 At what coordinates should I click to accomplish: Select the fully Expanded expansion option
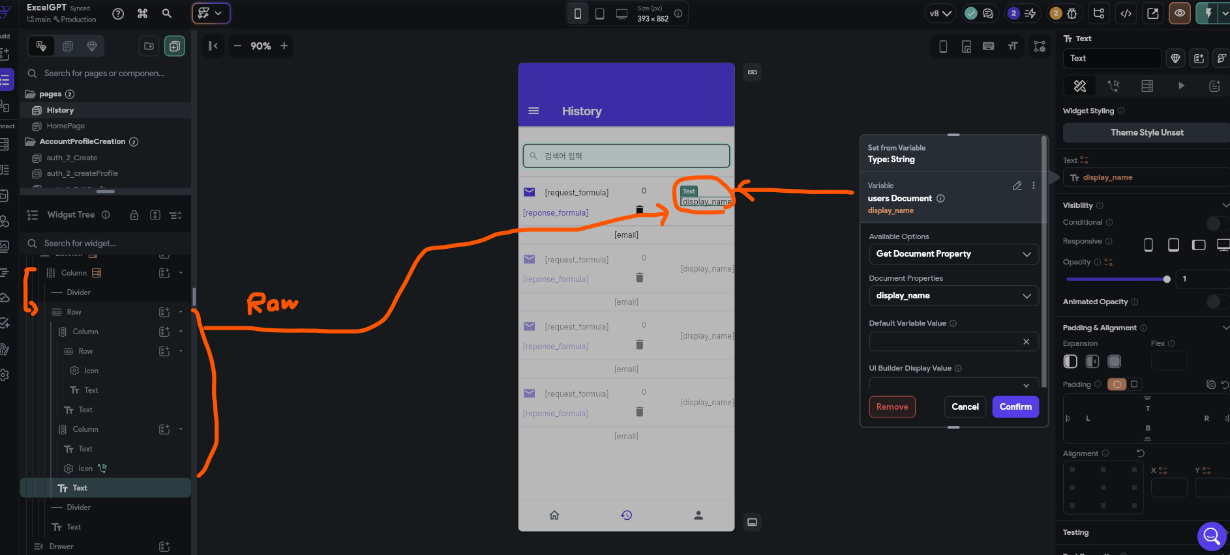point(1115,362)
